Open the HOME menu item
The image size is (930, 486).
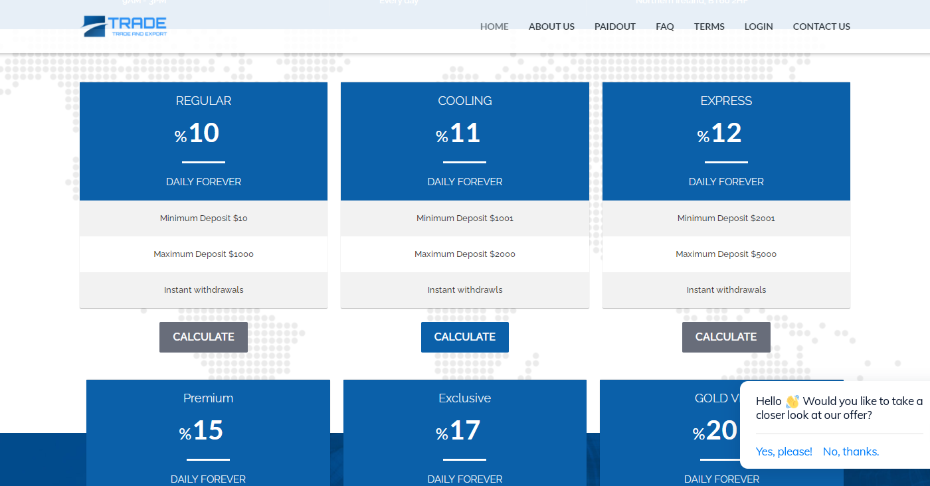tap(494, 27)
